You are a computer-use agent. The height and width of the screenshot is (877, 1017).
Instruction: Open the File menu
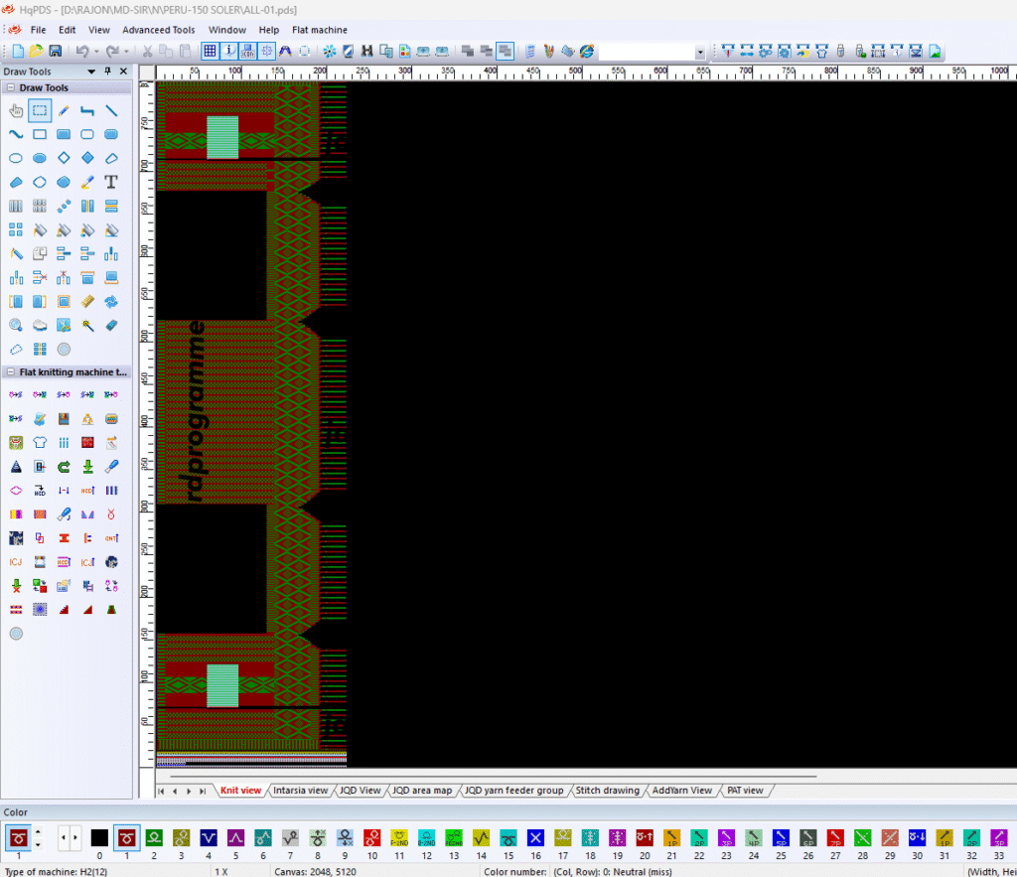point(39,30)
